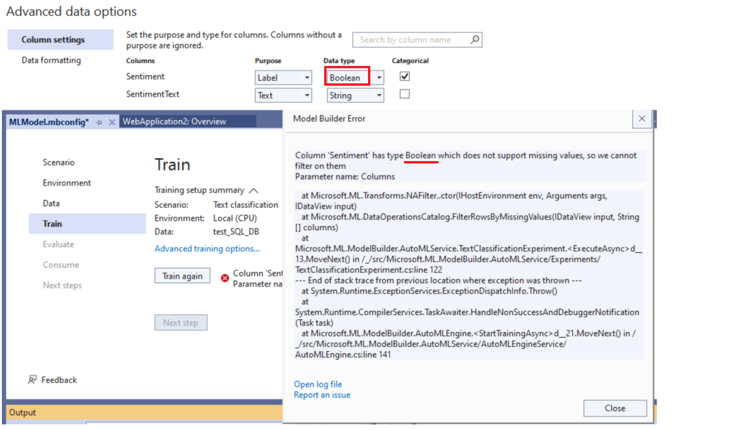Image resolution: width=736 pixels, height=430 pixels.
Task: Close the MLModel.mbconfig tab with its X
Action: 112,122
